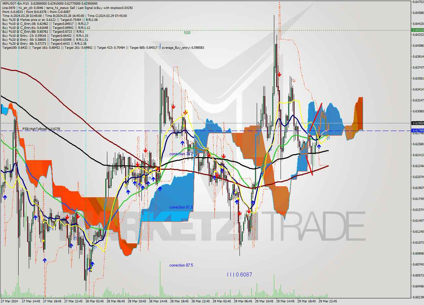Click the 0.61907 price axis label

click(418, 188)
